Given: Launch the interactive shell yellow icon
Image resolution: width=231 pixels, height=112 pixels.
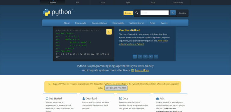Looking at the screenshot, I should 109,32.
